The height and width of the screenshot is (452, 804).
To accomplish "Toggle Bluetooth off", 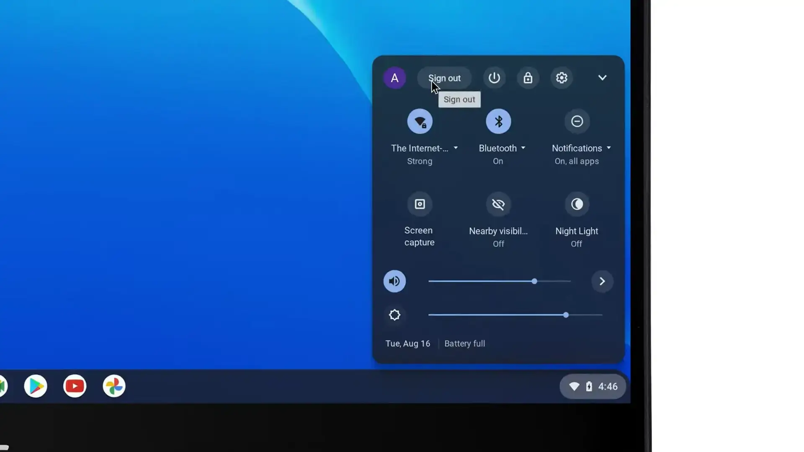I will [498, 121].
